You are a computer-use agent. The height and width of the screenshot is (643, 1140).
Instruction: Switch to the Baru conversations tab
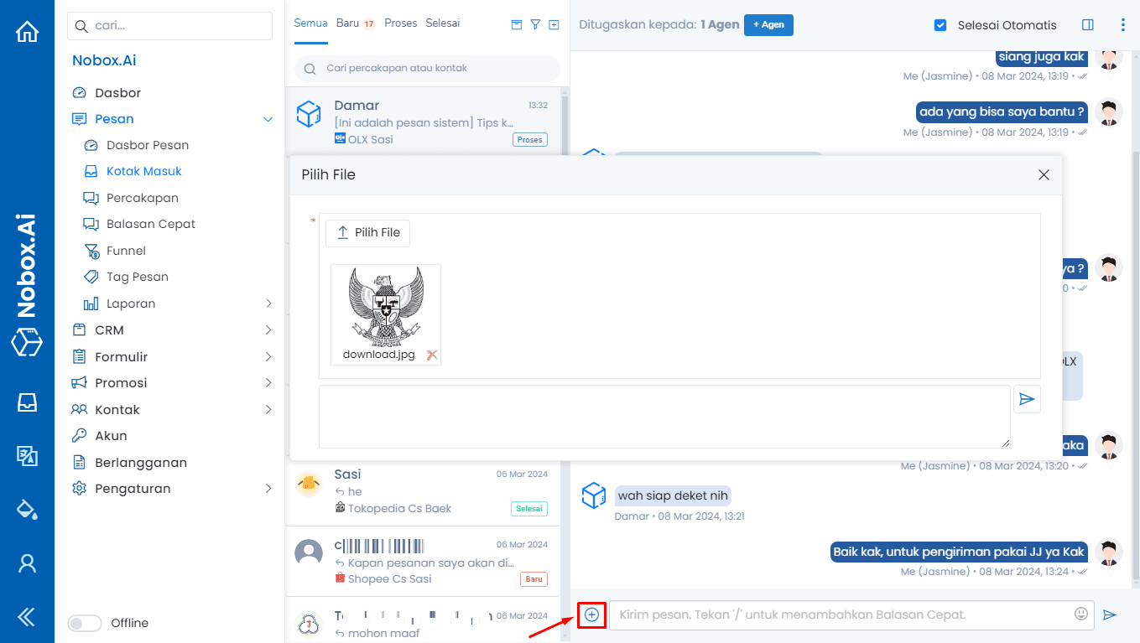(x=347, y=23)
